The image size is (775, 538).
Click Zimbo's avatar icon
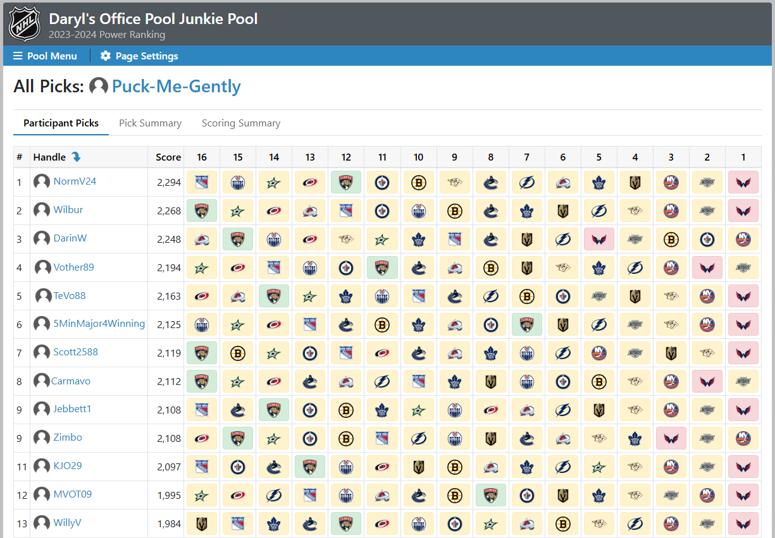tap(42, 438)
